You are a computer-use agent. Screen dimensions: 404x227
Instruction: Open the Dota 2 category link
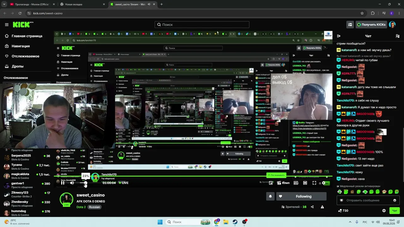pyautogui.click(x=81, y=207)
